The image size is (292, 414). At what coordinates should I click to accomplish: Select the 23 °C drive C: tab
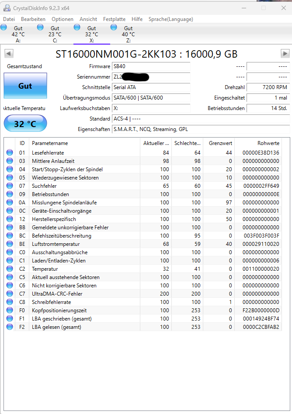click(x=55, y=34)
